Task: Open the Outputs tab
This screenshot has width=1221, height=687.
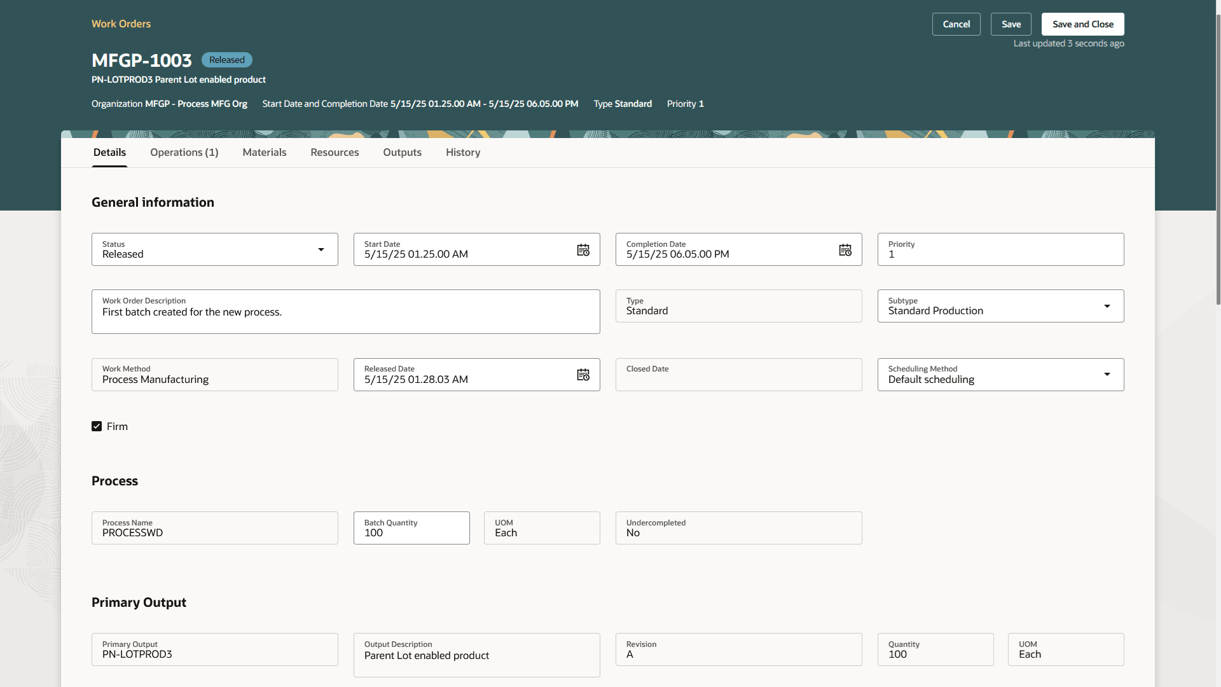Action: click(402, 152)
